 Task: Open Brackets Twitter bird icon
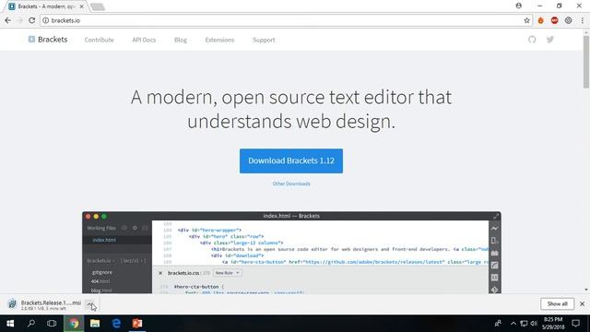click(x=550, y=40)
